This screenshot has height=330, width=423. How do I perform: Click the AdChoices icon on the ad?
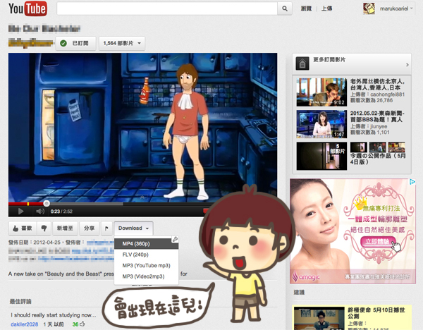pos(412,182)
